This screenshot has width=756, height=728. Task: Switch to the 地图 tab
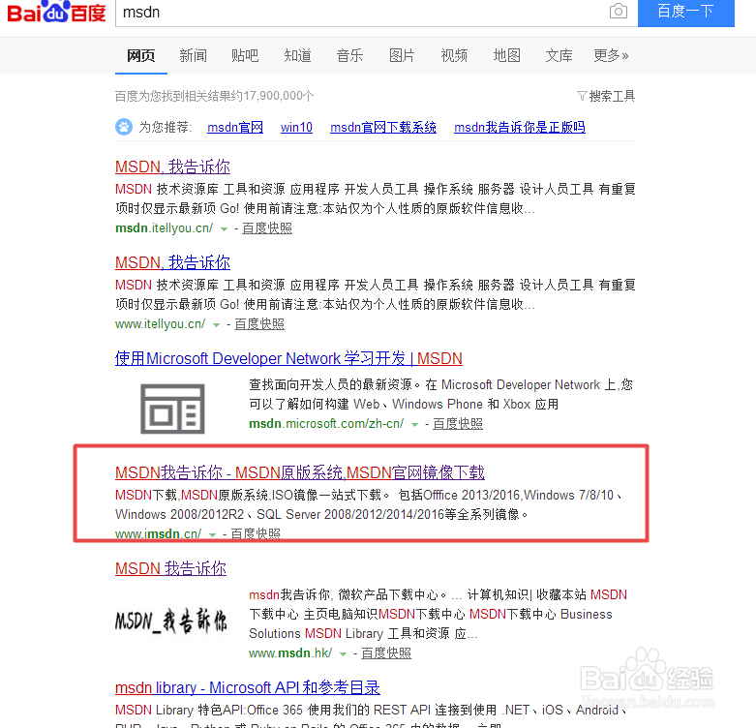click(506, 56)
